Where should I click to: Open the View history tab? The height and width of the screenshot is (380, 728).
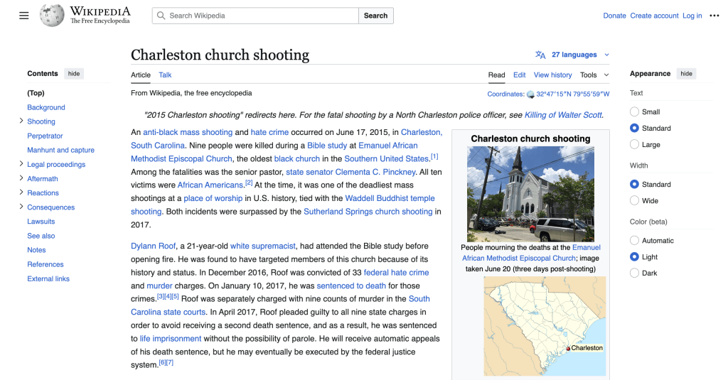coord(552,75)
